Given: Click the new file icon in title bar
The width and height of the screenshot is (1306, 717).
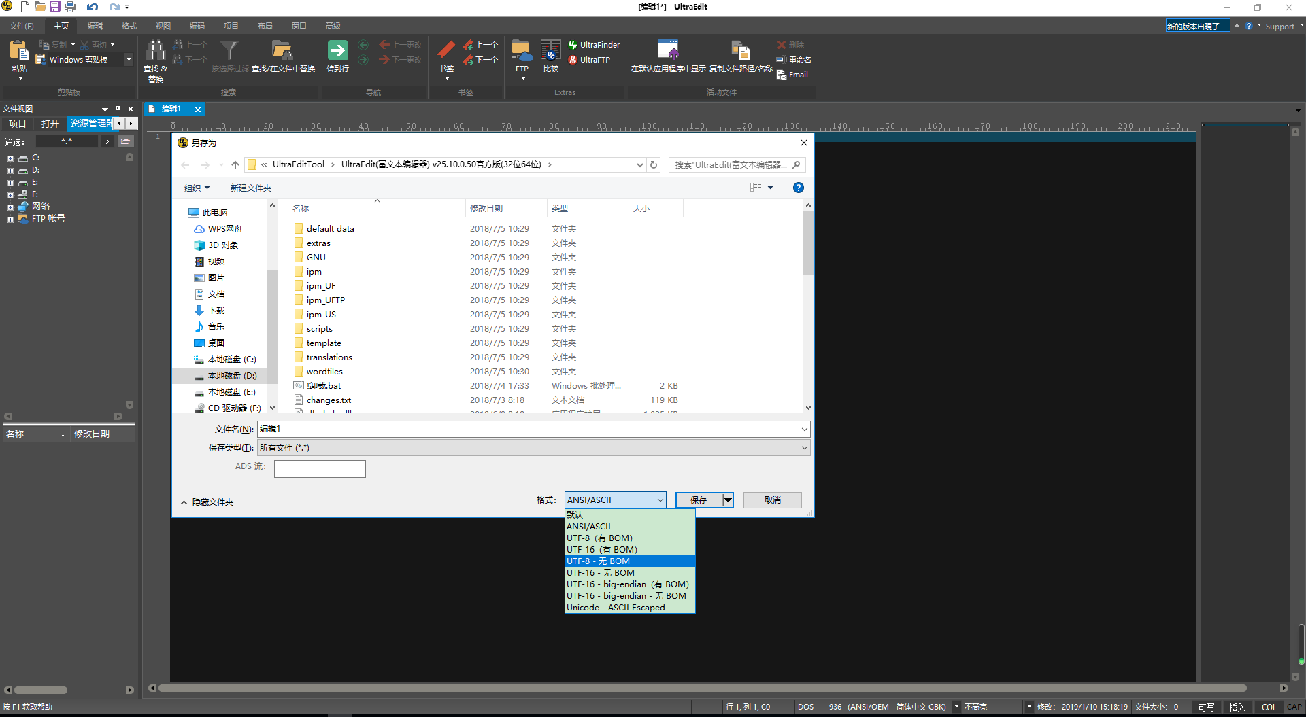Looking at the screenshot, I should 25,7.
